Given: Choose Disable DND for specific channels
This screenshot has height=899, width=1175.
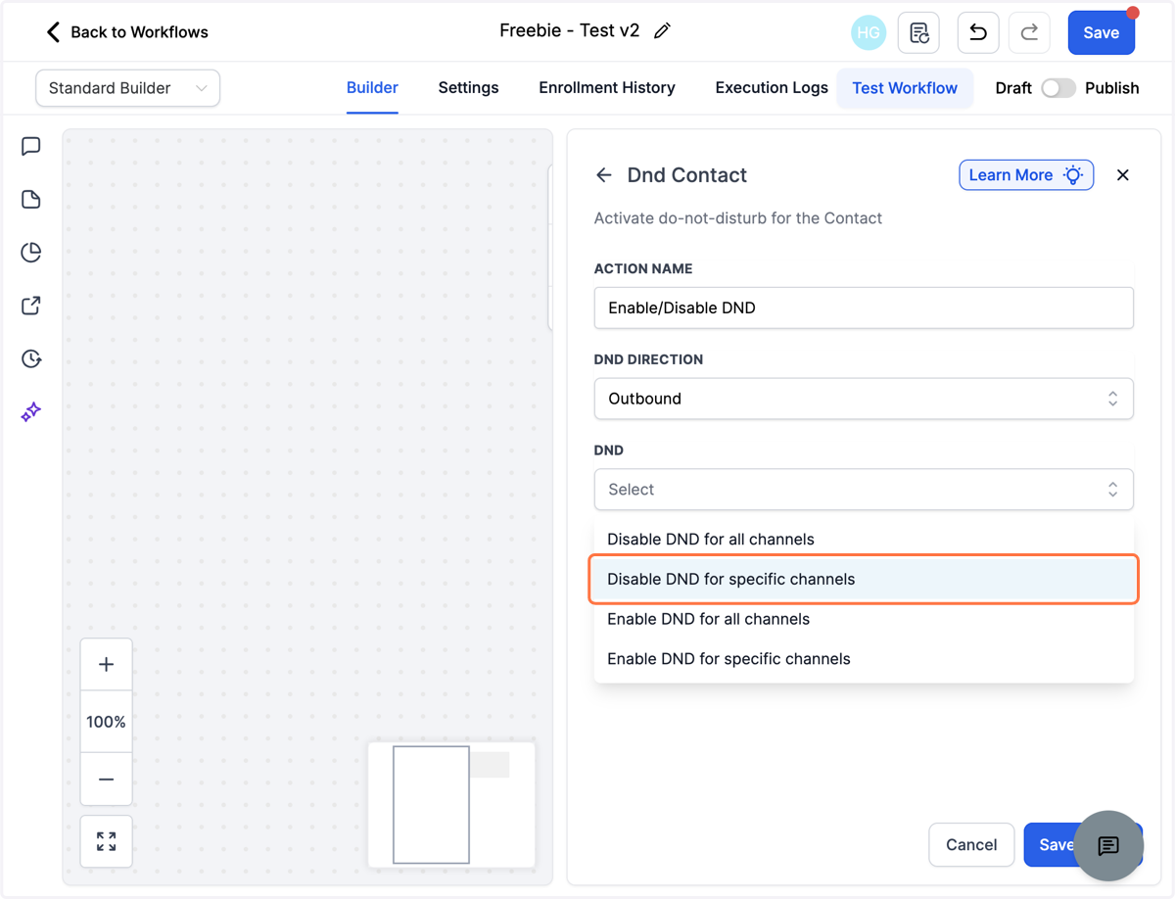Looking at the screenshot, I should click(864, 580).
